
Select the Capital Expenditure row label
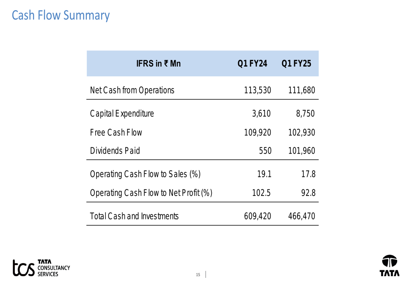(x=122, y=114)
